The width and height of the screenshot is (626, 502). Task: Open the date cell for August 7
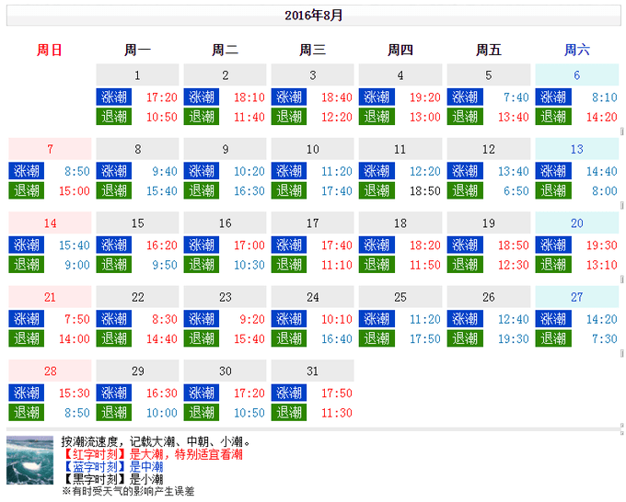point(50,149)
